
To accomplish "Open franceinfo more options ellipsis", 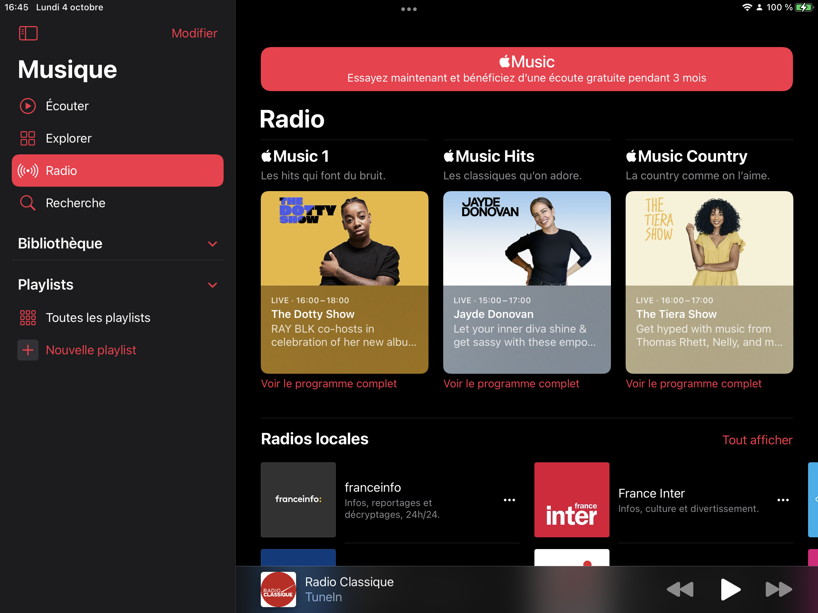I will [509, 500].
